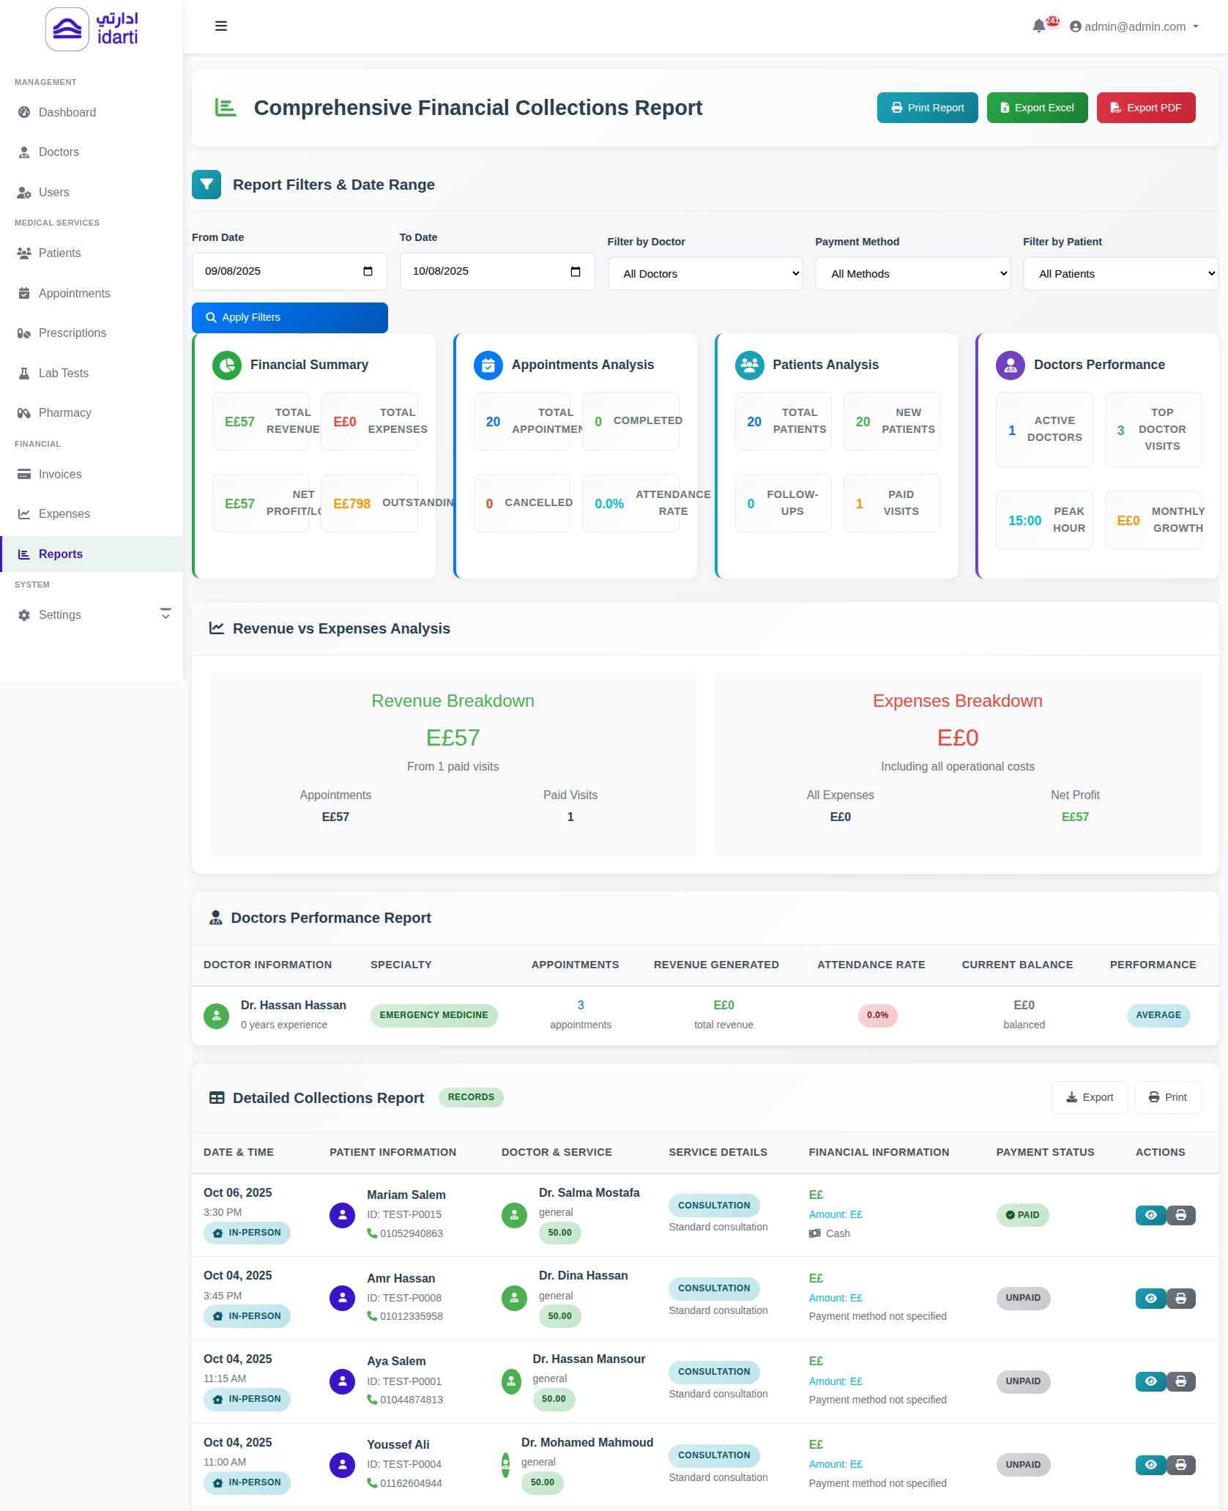
Task: Go to Invoices in the sidebar
Action: pyautogui.click(x=60, y=475)
